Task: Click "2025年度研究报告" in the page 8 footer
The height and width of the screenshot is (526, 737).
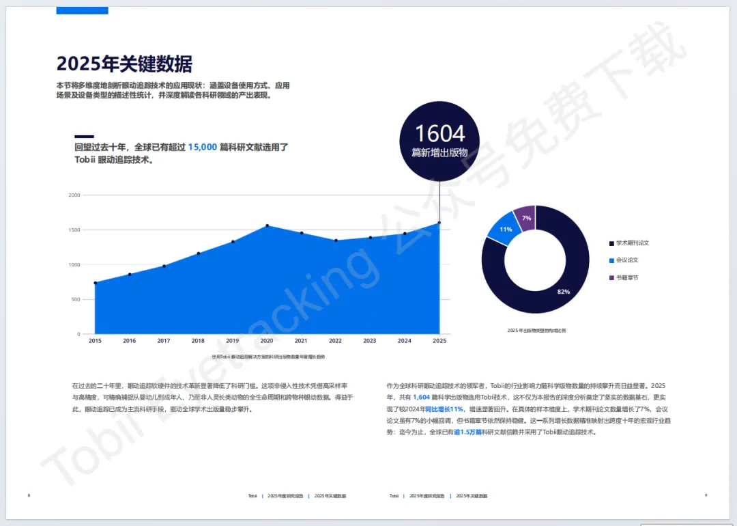Action: click(285, 496)
